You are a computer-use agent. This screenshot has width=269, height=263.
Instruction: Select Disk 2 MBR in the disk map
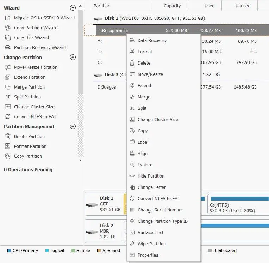pyautogui.click(x=104, y=231)
